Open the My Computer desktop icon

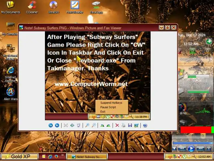pyautogui.click(x=10, y=29)
